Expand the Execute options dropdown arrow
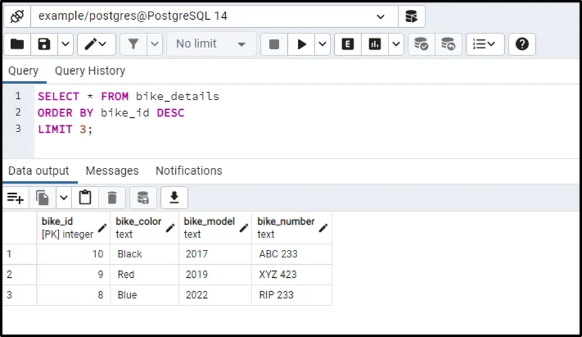582x337 pixels. tap(323, 44)
